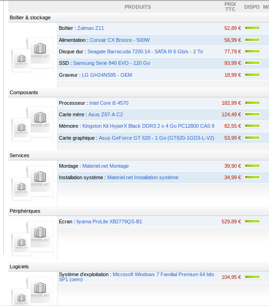Click the Boîtier & stockage section header
Viewport: 269px width, 306px height.
tap(30, 17)
